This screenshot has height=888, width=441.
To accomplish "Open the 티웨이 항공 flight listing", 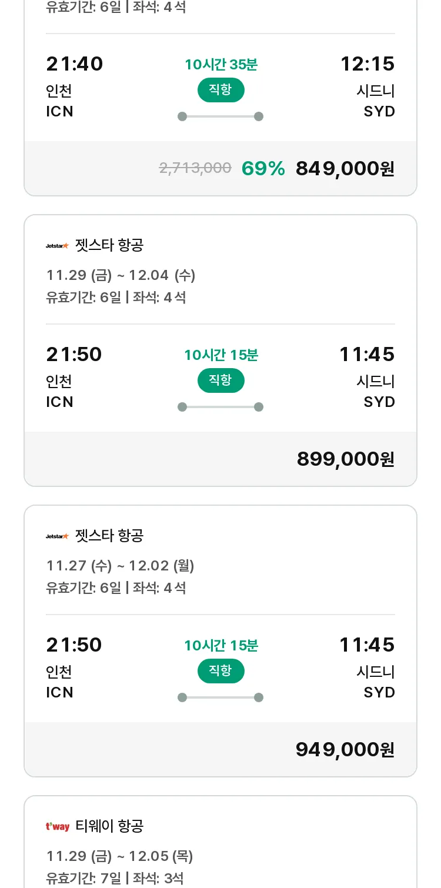I will (109, 827).
